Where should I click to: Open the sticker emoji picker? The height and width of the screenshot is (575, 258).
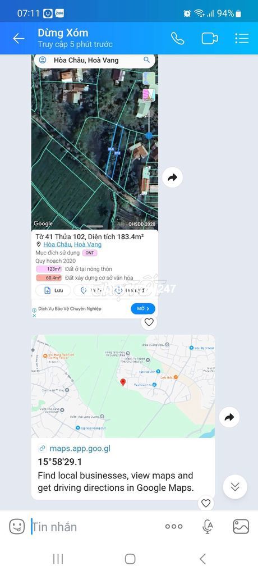coord(17,527)
